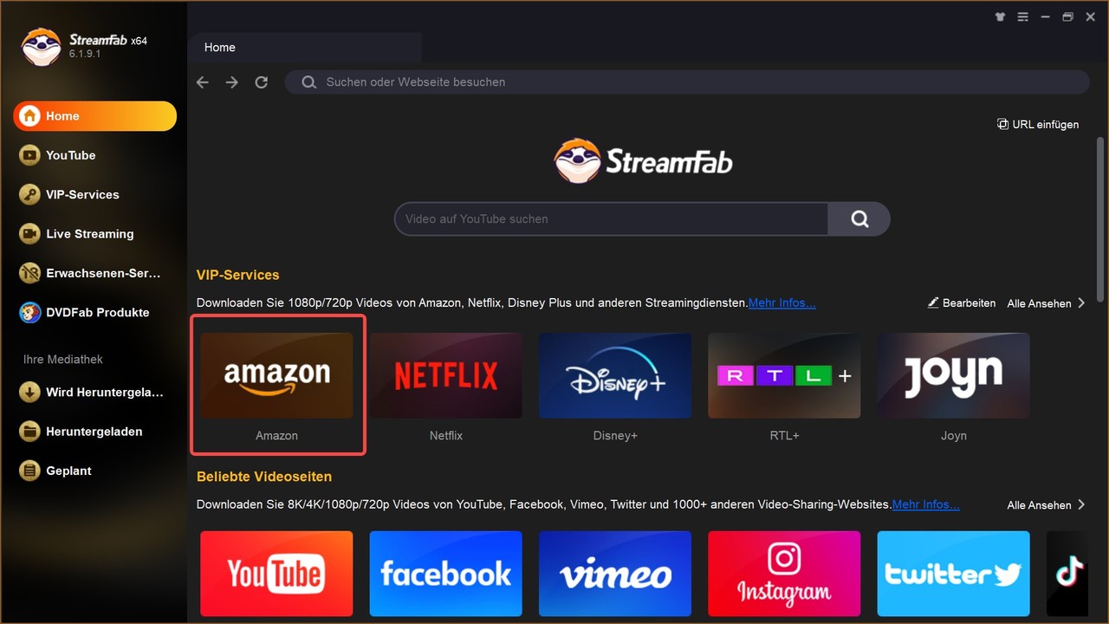The width and height of the screenshot is (1109, 624).
Task: Open the theme skin changer icon
Action: (999, 16)
